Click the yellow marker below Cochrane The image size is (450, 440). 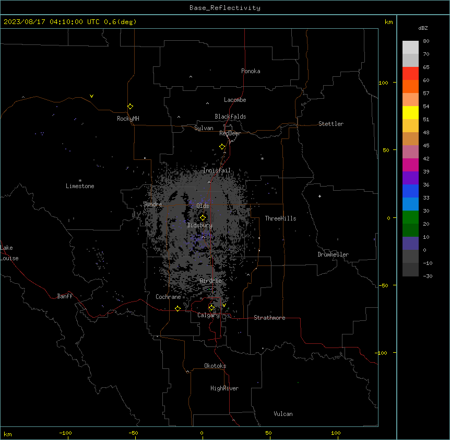coord(177,308)
